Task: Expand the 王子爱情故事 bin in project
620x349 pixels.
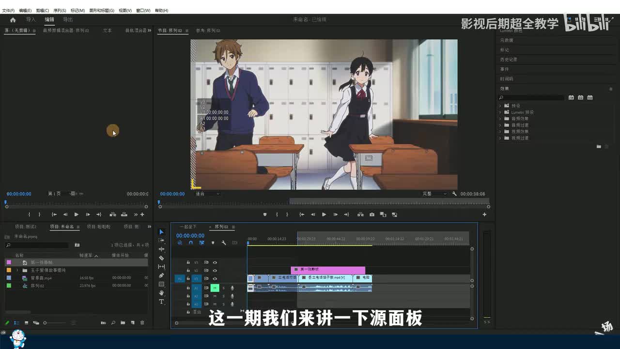Action: [x=17, y=270]
